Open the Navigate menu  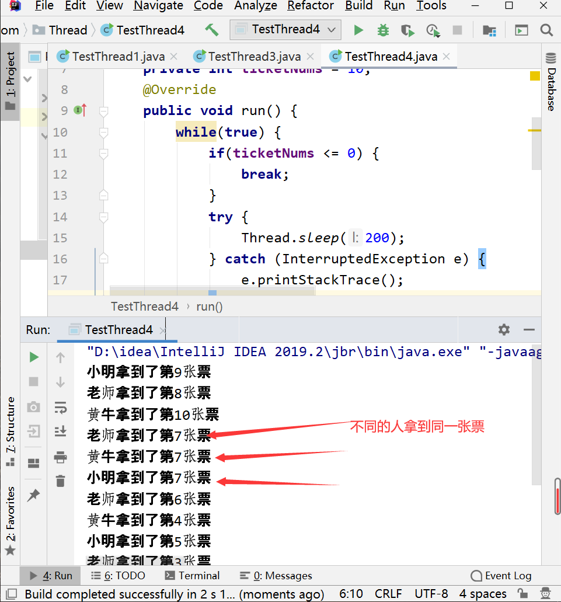158,6
